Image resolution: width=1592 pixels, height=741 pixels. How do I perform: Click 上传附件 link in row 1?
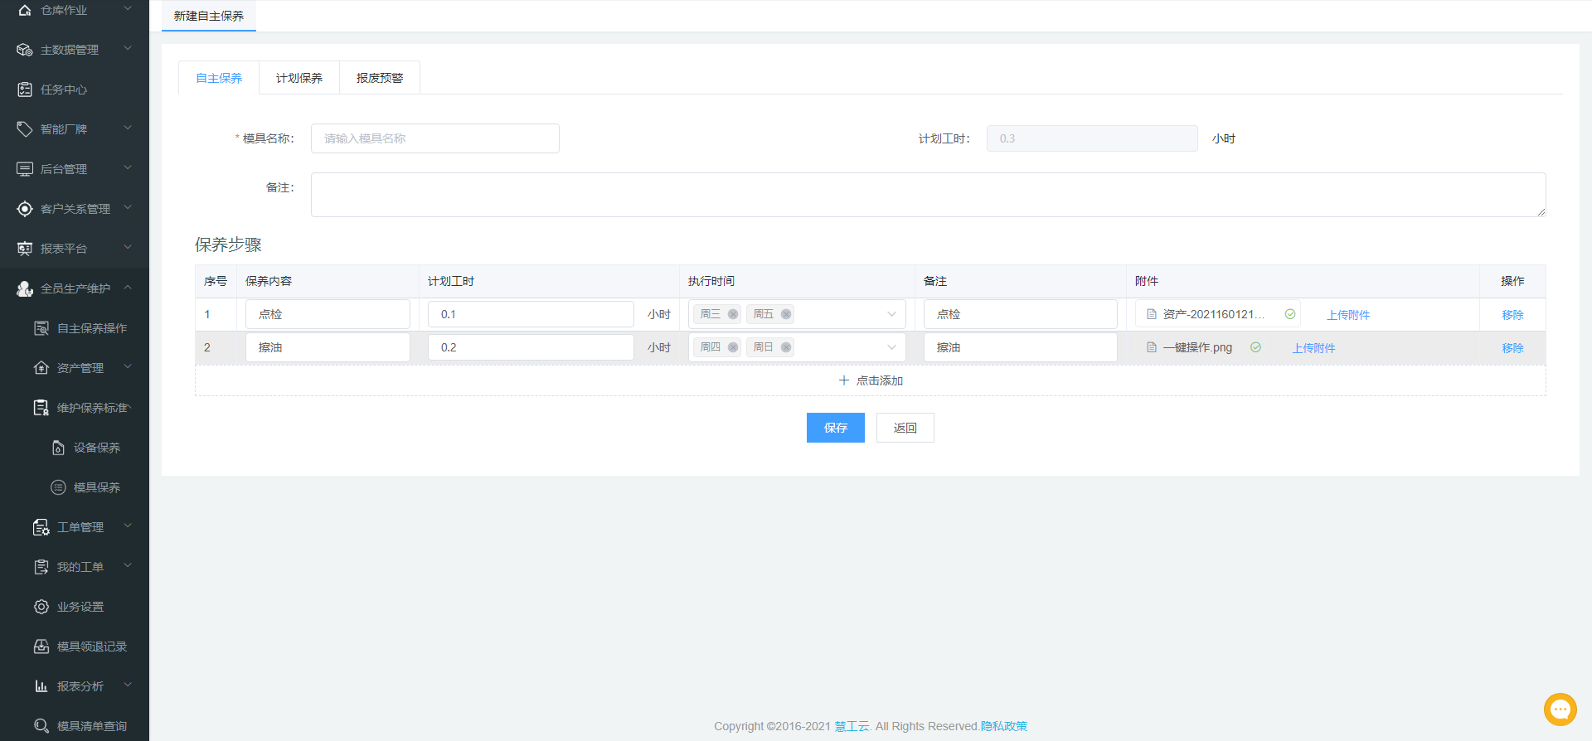[1348, 315]
